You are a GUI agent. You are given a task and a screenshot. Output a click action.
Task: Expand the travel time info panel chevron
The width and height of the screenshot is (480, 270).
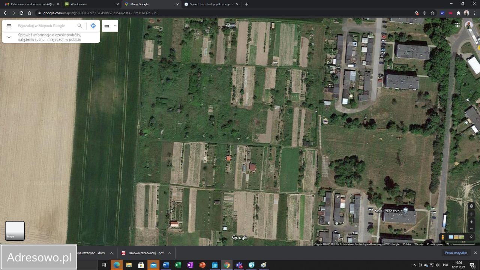click(x=9, y=37)
